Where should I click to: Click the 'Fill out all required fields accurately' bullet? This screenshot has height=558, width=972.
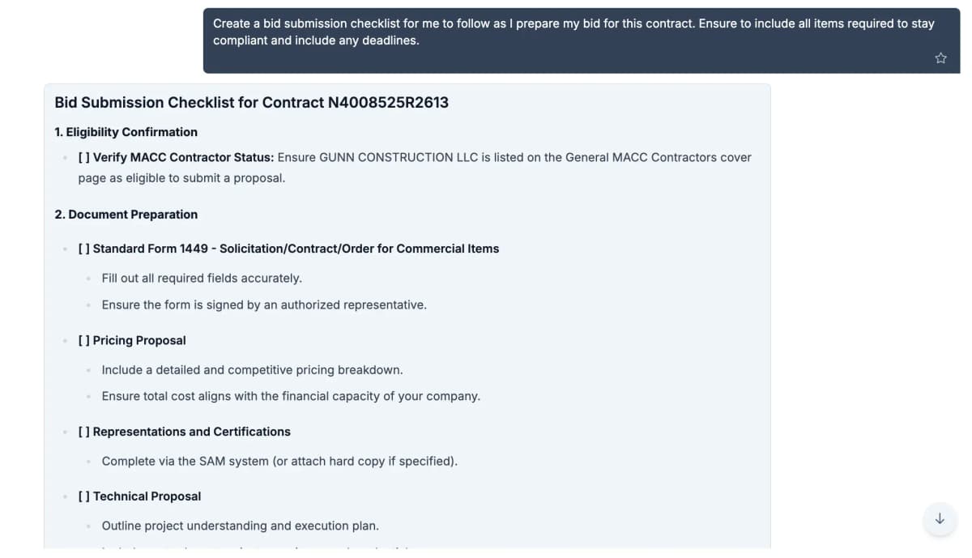point(202,278)
